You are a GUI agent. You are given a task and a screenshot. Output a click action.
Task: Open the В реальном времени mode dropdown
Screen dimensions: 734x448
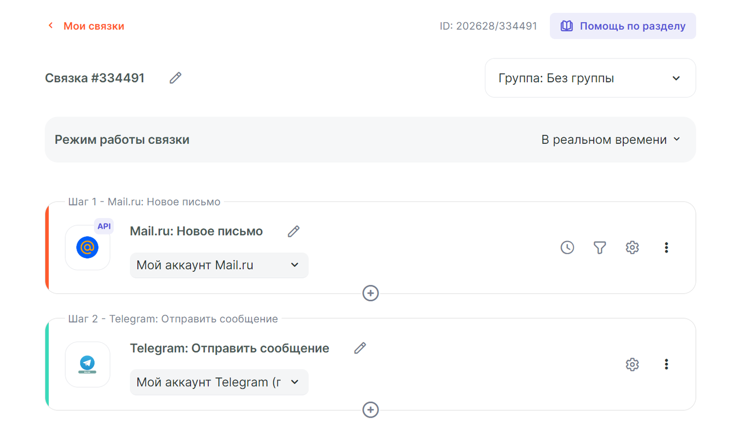[x=610, y=140]
